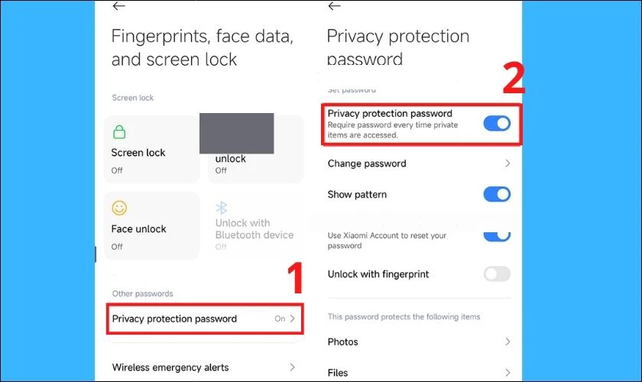Tap back arrow on Fingerprints screen
Screen dimensions: 642x382
tap(118, 6)
